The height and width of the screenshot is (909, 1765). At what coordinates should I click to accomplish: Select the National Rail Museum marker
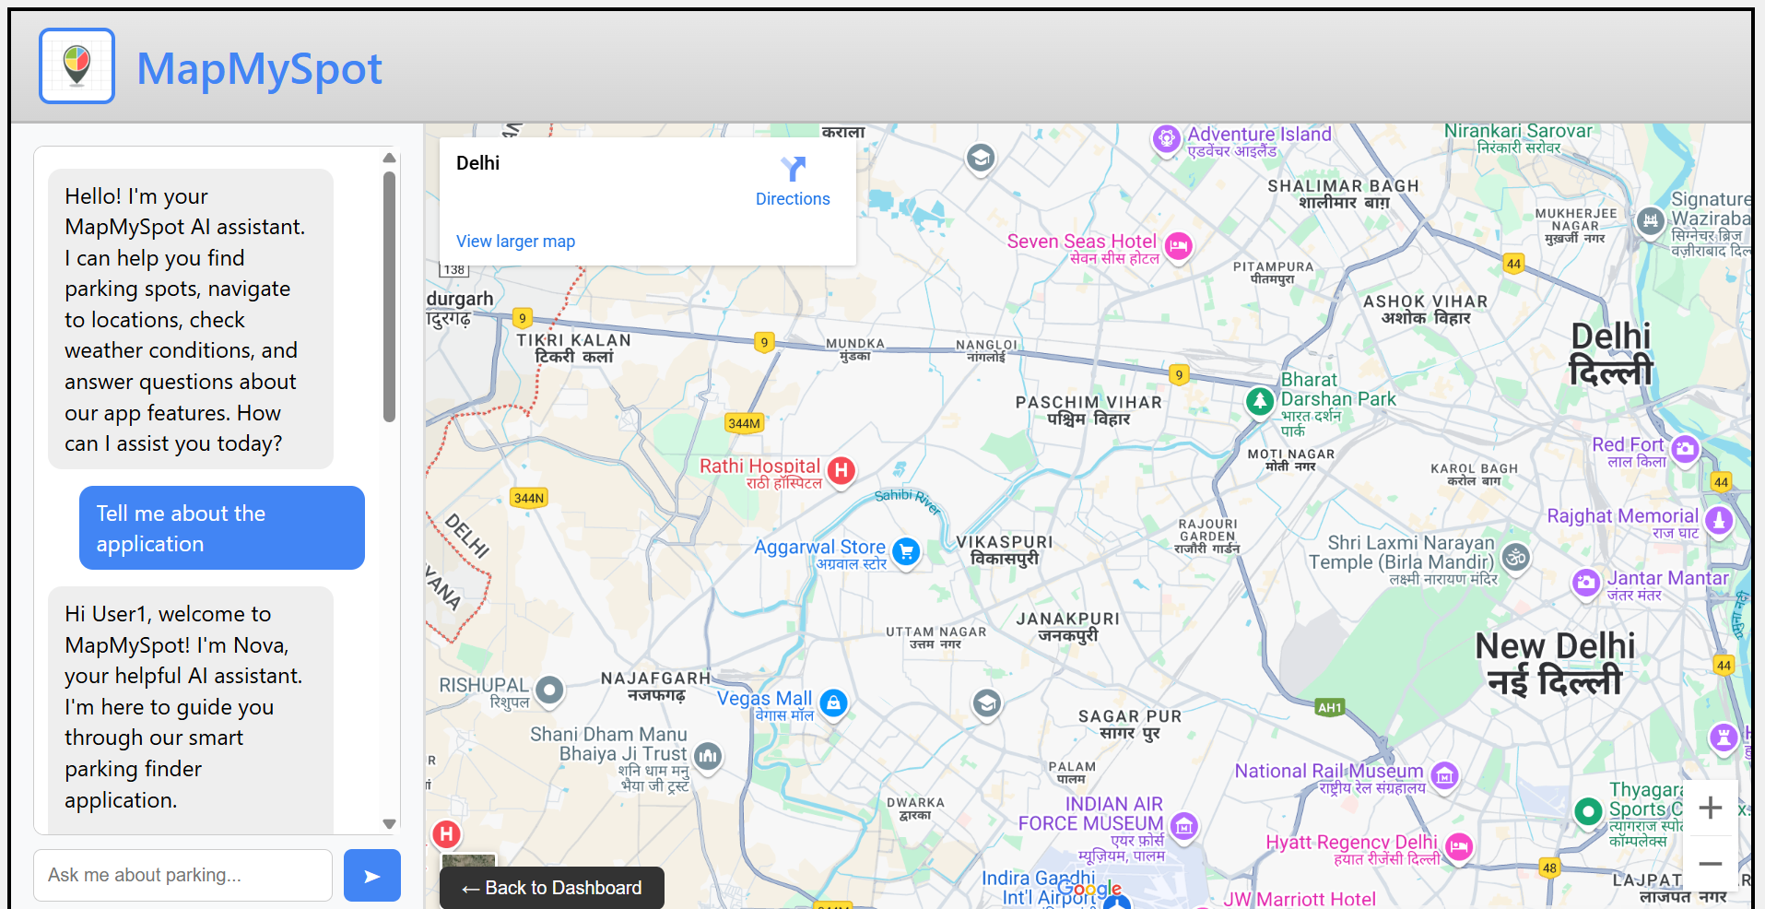pos(1444,776)
